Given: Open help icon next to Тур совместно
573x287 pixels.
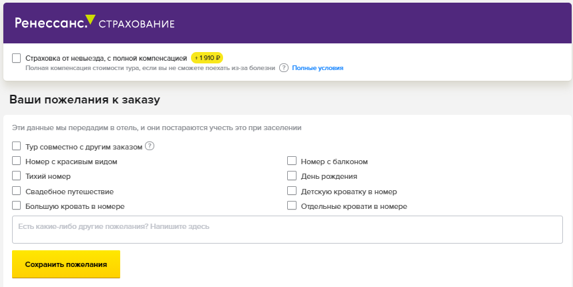Looking at the screenshot, I should pos(150,146).
